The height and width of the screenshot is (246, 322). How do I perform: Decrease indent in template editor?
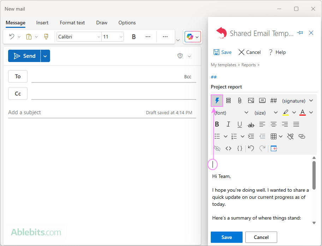[262, 136]
